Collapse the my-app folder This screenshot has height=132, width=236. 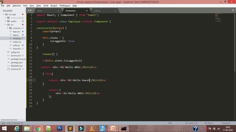pos(3,14)
